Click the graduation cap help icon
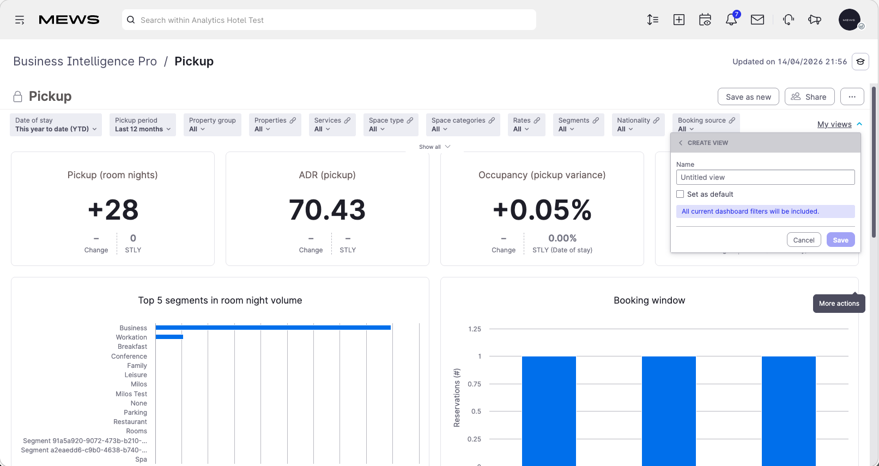The height and width of the screenshot is (466, 879). tap(860, 62)
